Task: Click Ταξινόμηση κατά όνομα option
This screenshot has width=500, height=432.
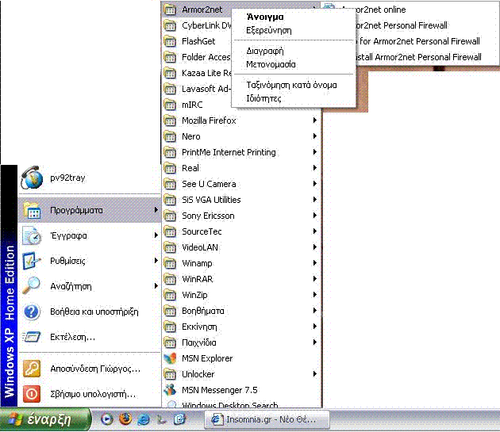Action: (291, 85)
